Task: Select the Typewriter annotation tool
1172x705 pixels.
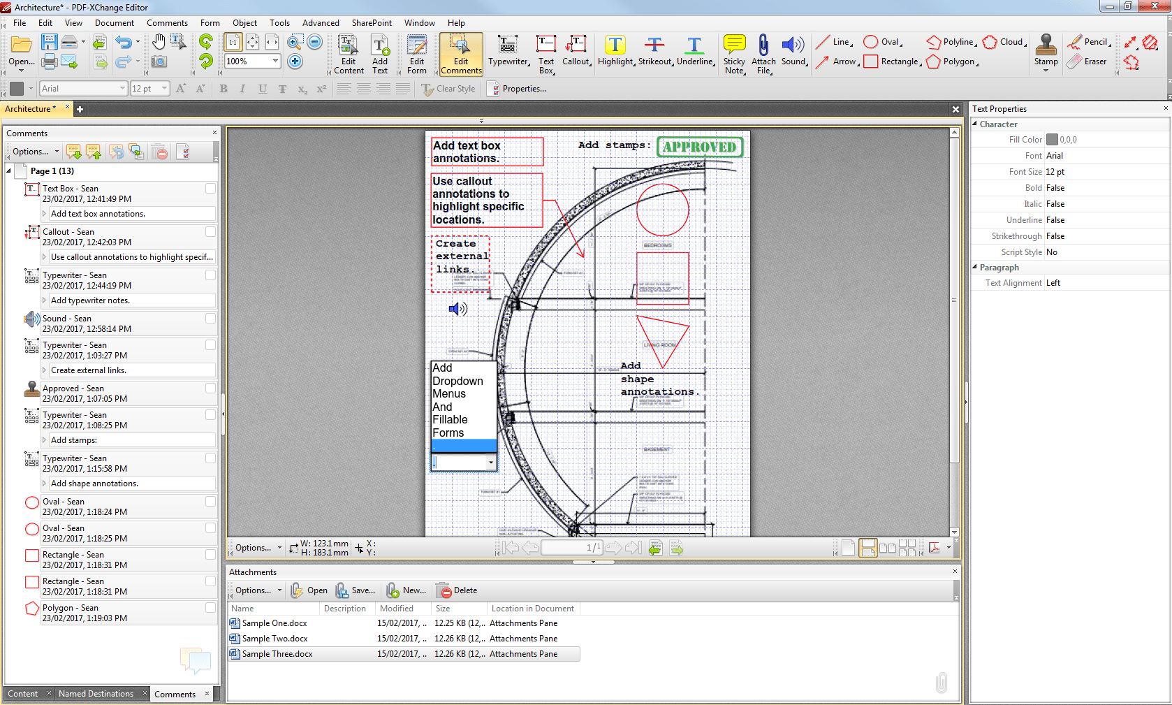Action: point(508,54)
